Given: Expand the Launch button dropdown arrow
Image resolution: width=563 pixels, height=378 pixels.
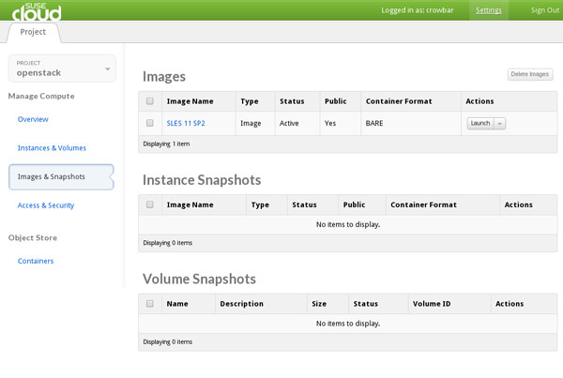Looking at the screenshot, I should (x=500, y=123).
